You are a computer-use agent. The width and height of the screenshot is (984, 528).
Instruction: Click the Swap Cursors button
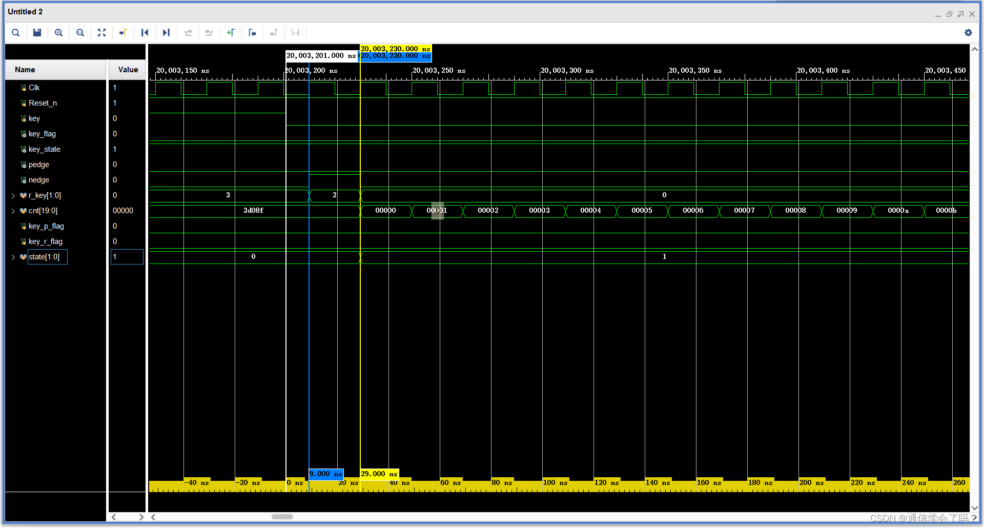pyautogui.click(x=295, y=33)
